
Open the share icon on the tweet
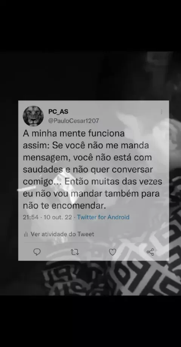150,252
